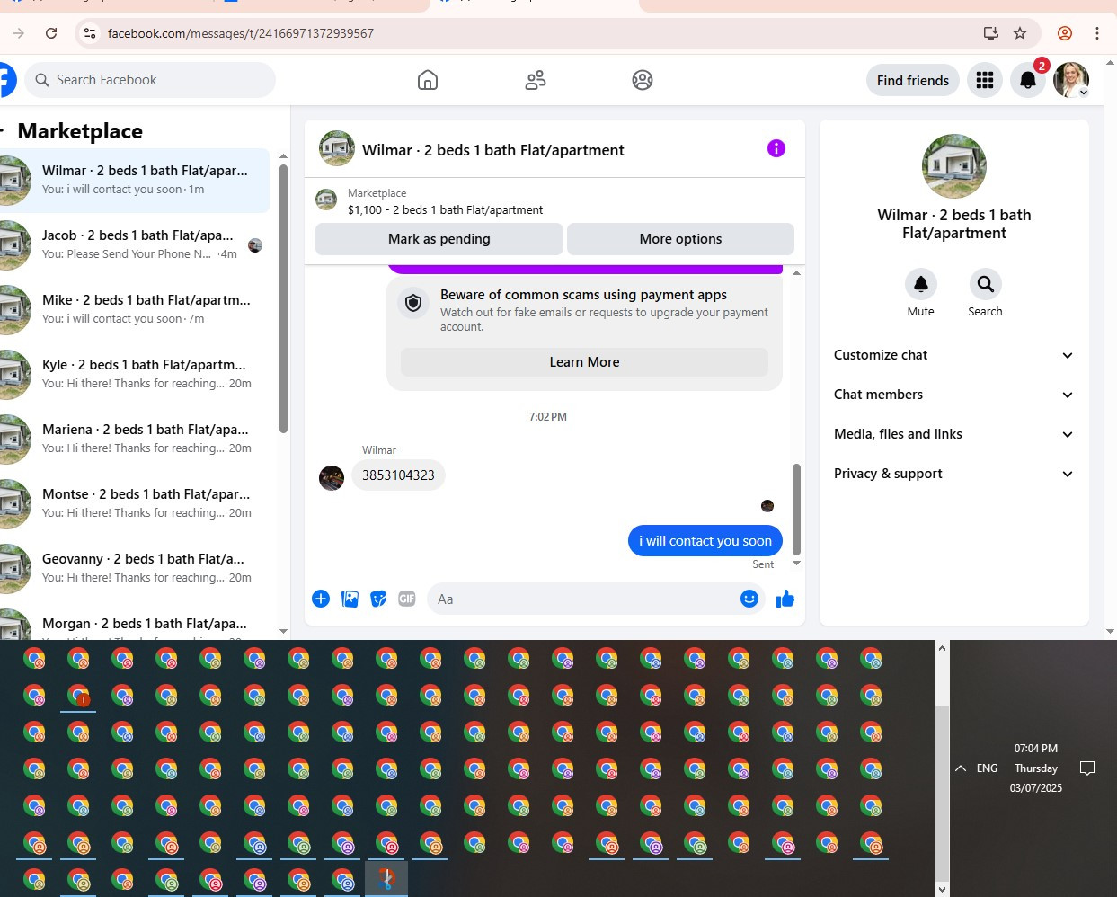This screenshot has width=1117, height=897.
Task: Reload the page in the browser
Action: pos(51,33)
